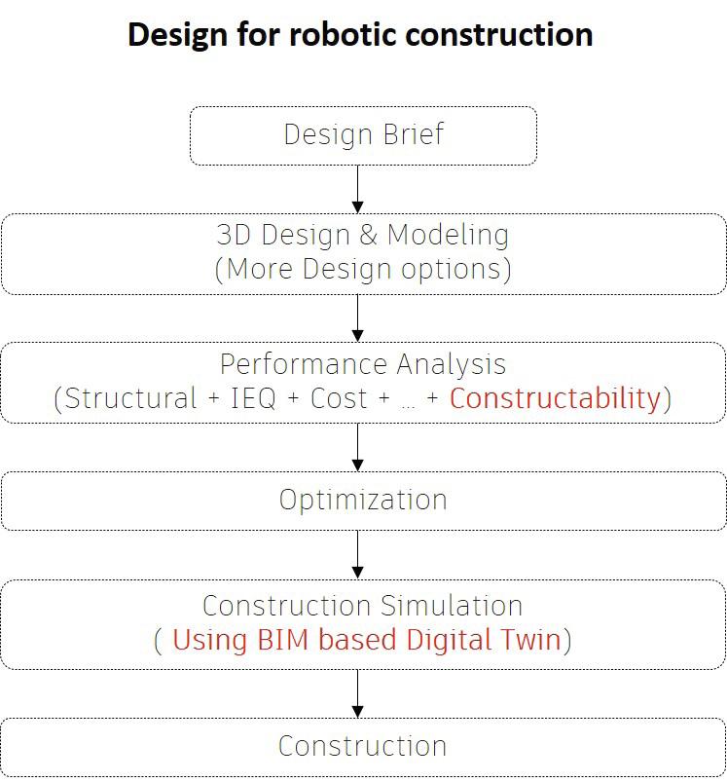The image size is (727, 782).
Task: Select the 3D Design & Modeling box
Action: (x=363, y=254)
